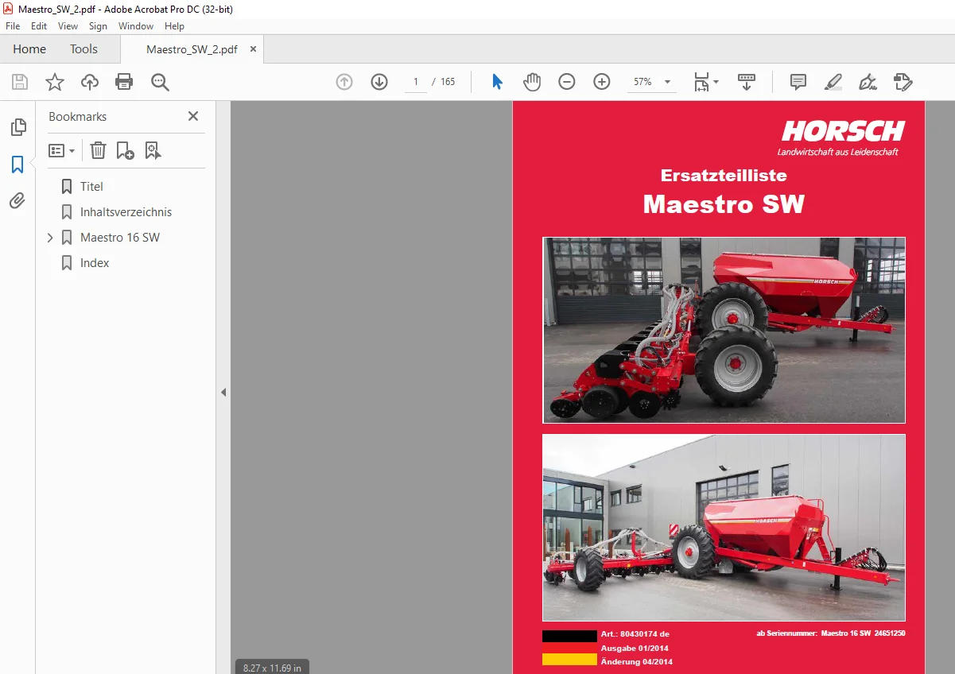Open the find text magnifier tool
This screenshot has height=674, width=955.
click(161, 82)
